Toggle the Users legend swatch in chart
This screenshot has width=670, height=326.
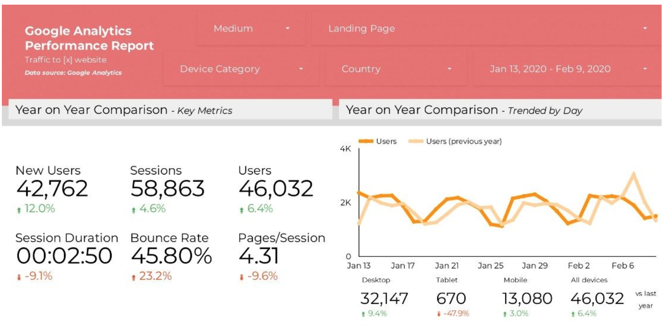click(x=366, y=141)
